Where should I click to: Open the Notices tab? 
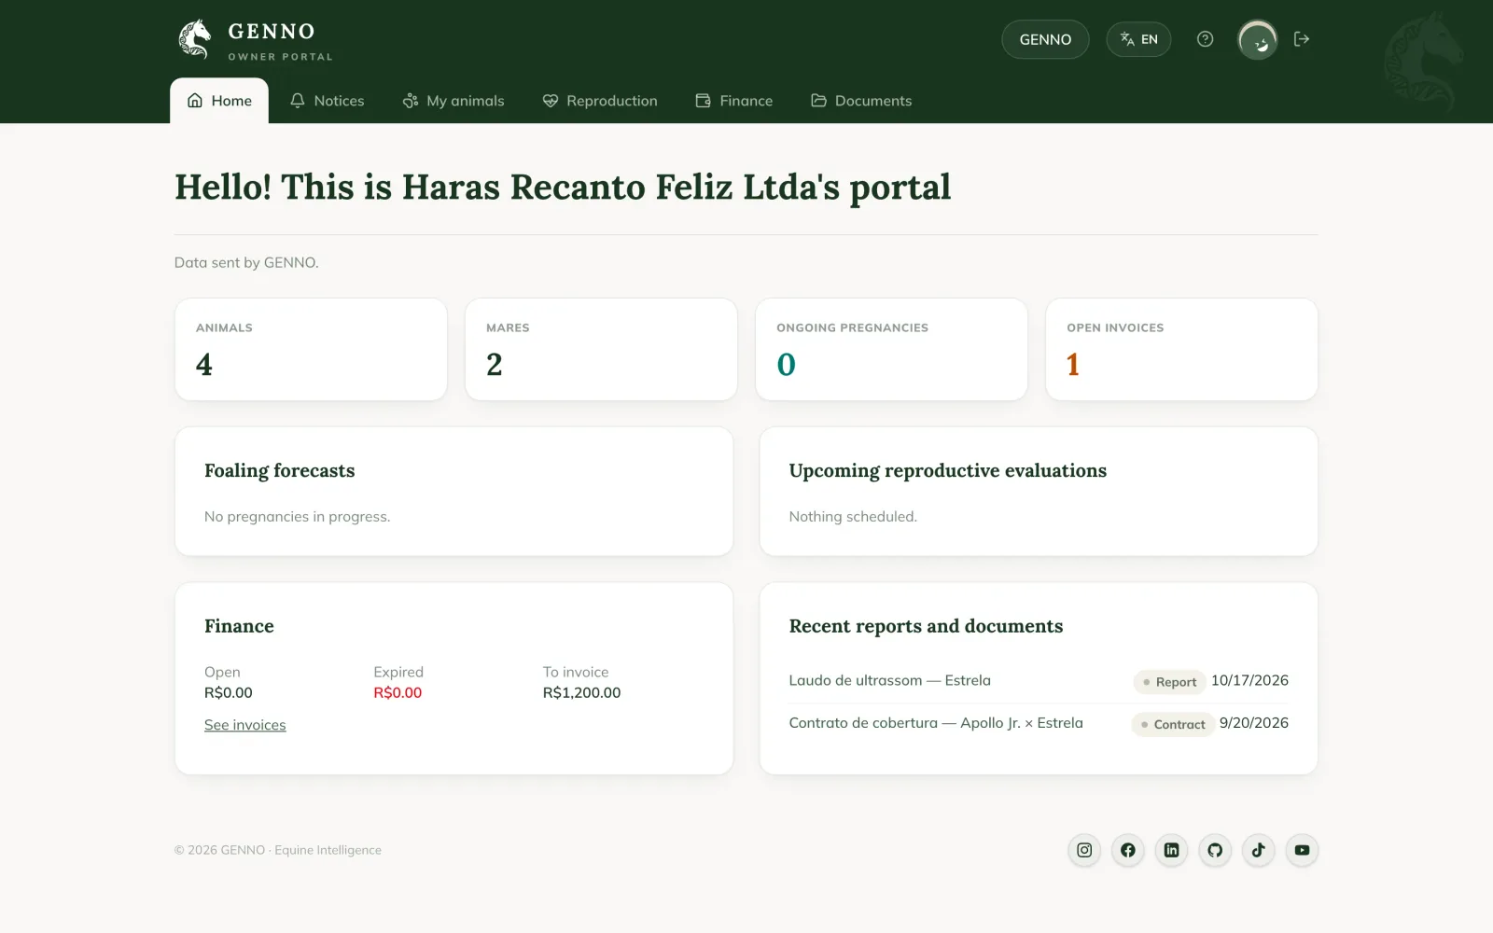(x=327, y=101)
